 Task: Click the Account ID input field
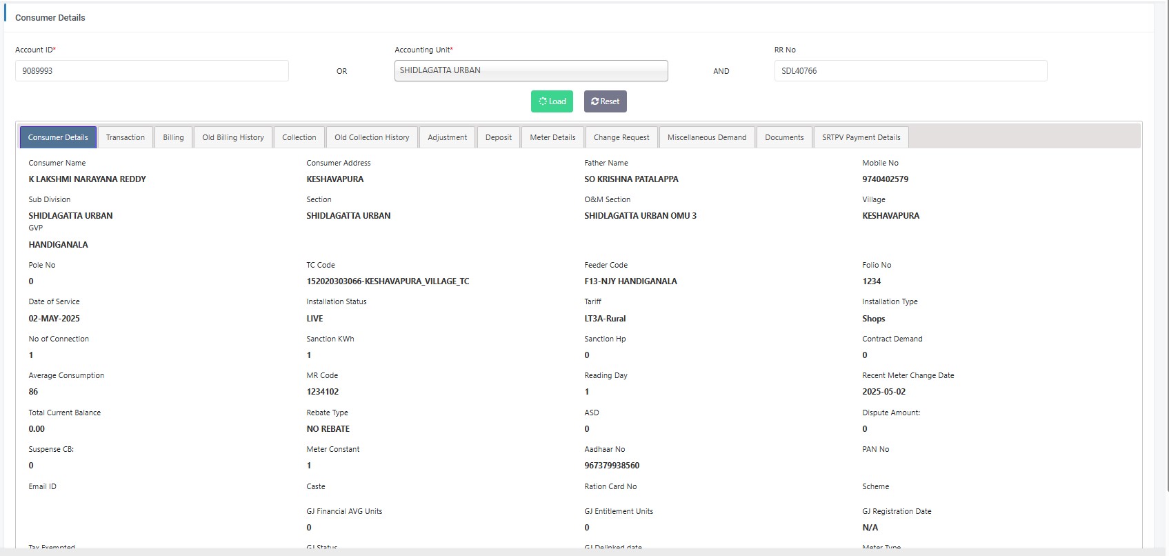point(152,71)
